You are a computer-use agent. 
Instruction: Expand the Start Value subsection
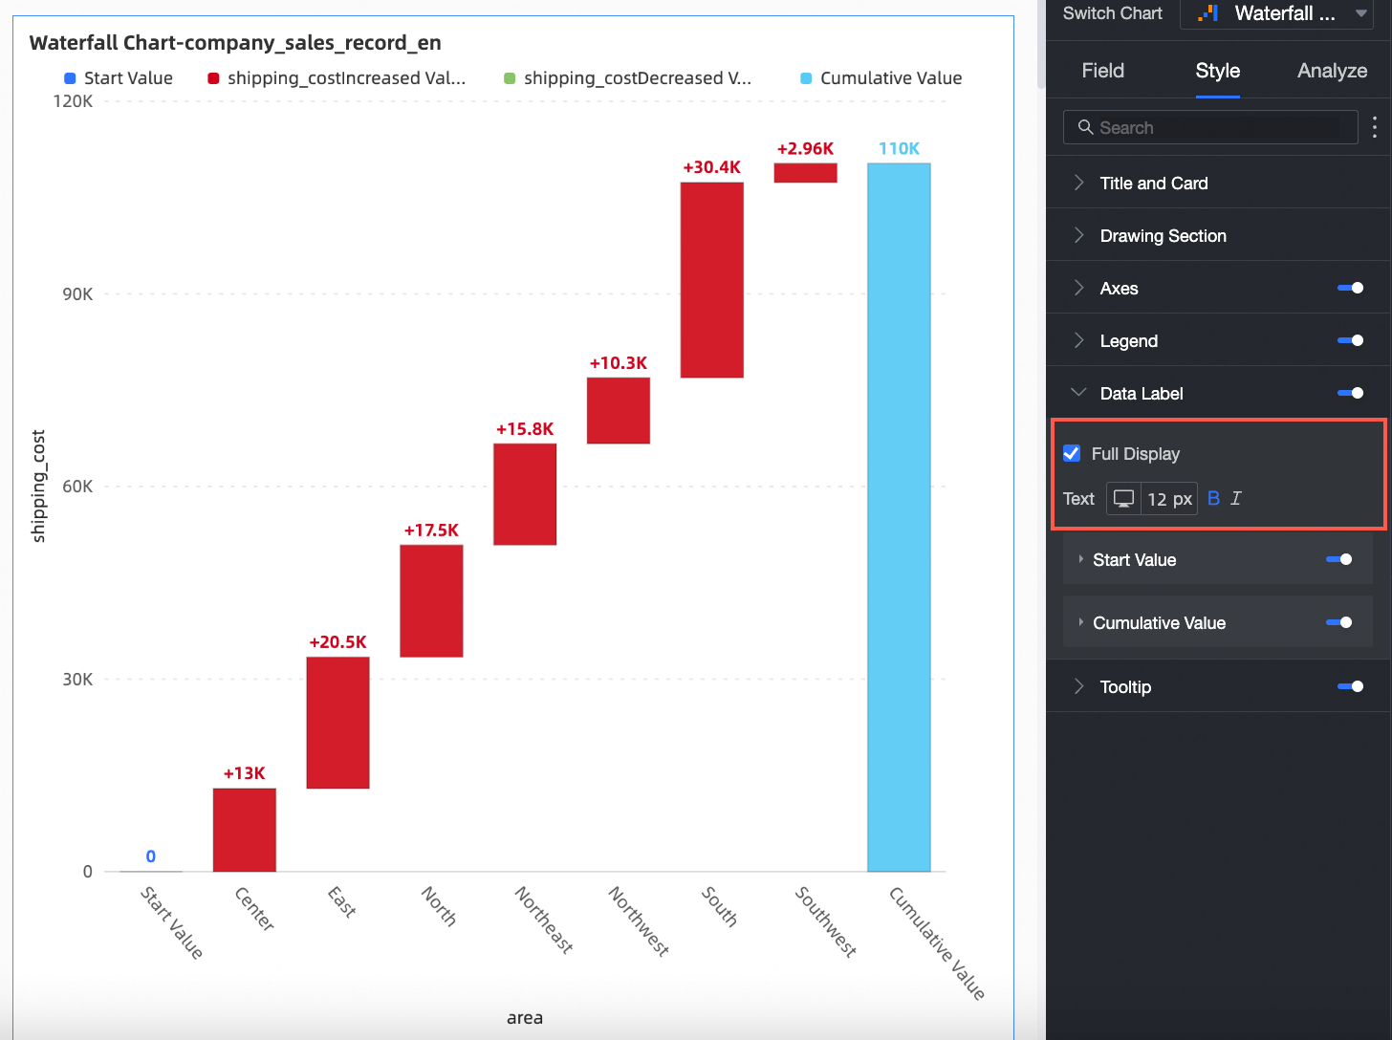1081,559
